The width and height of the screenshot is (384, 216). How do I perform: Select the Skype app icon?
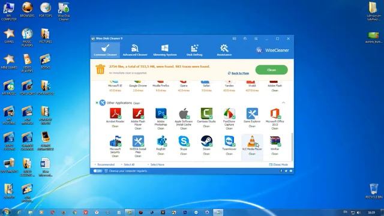(184, 142)
